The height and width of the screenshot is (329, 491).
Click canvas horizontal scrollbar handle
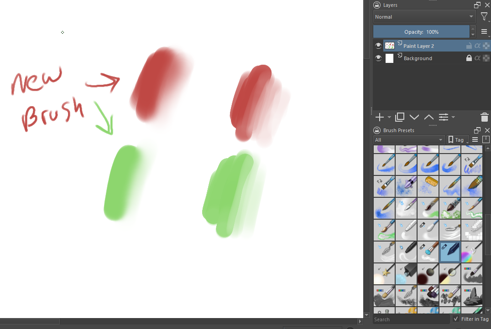pos(30,322)
